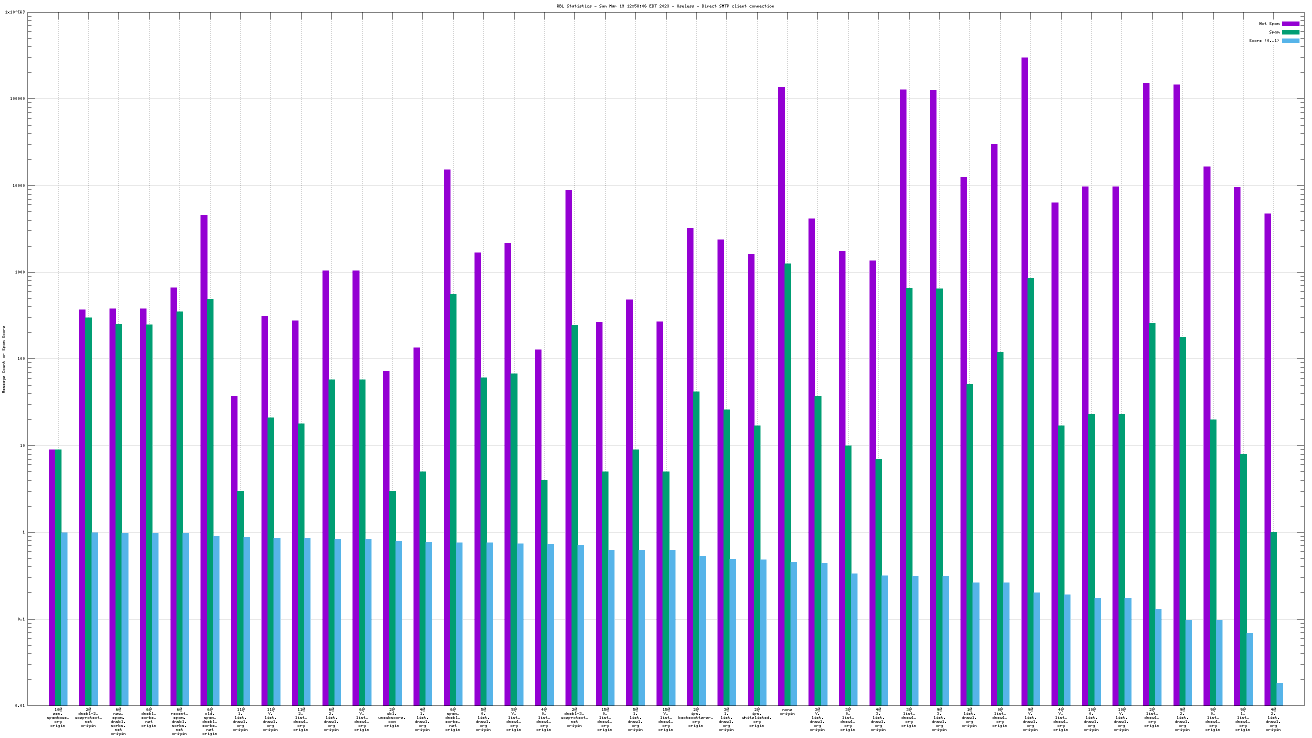Click the ips.backscatterer.org origin axis label
This screenshot has width=1312, height=738.
[695, 717]
